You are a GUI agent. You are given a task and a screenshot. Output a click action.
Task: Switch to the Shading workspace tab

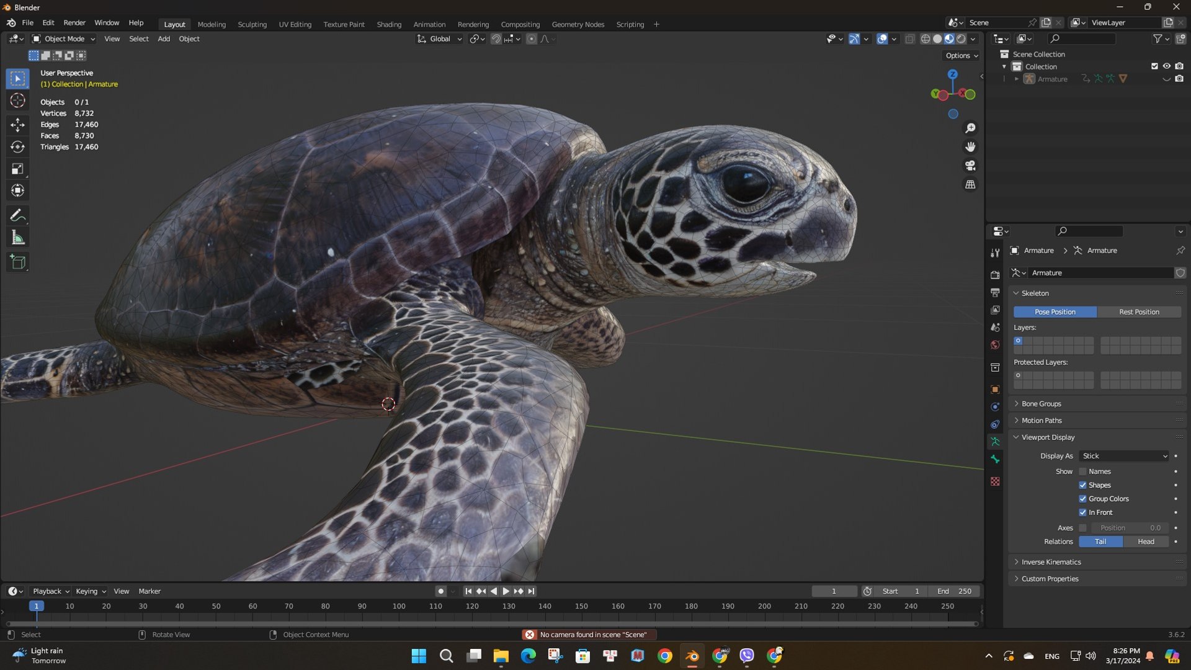(389, 24)
